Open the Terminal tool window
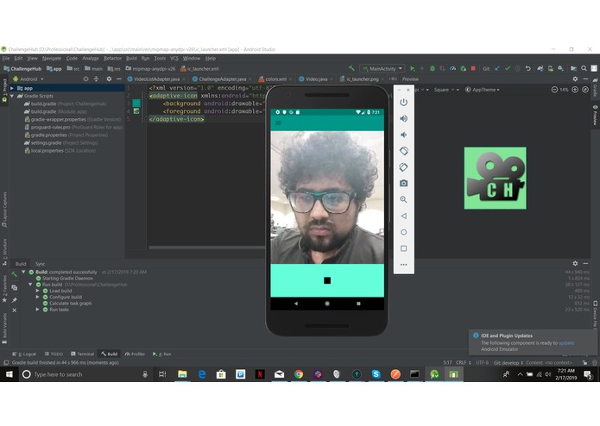Viewport: 600px width, 426px height. coord(82,354)
